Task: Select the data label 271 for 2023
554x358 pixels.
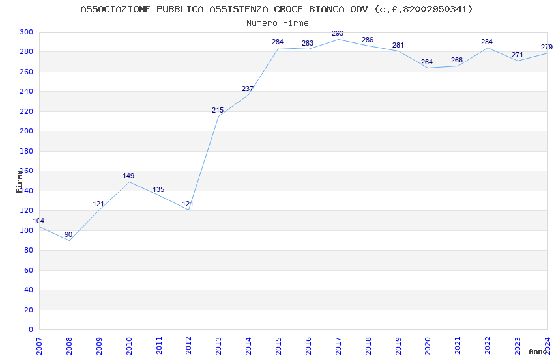Action: coord(518,55)
